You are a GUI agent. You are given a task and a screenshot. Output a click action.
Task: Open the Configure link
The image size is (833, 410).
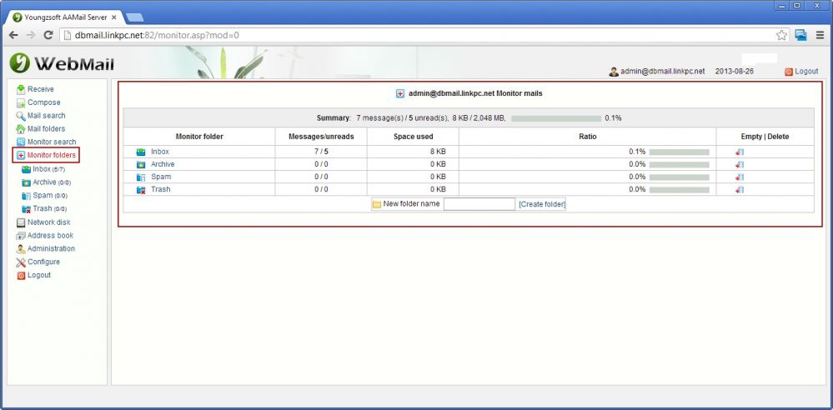(43, 262)
